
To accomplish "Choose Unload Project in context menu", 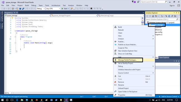I will pyautogui.click(x=134, y=88).
